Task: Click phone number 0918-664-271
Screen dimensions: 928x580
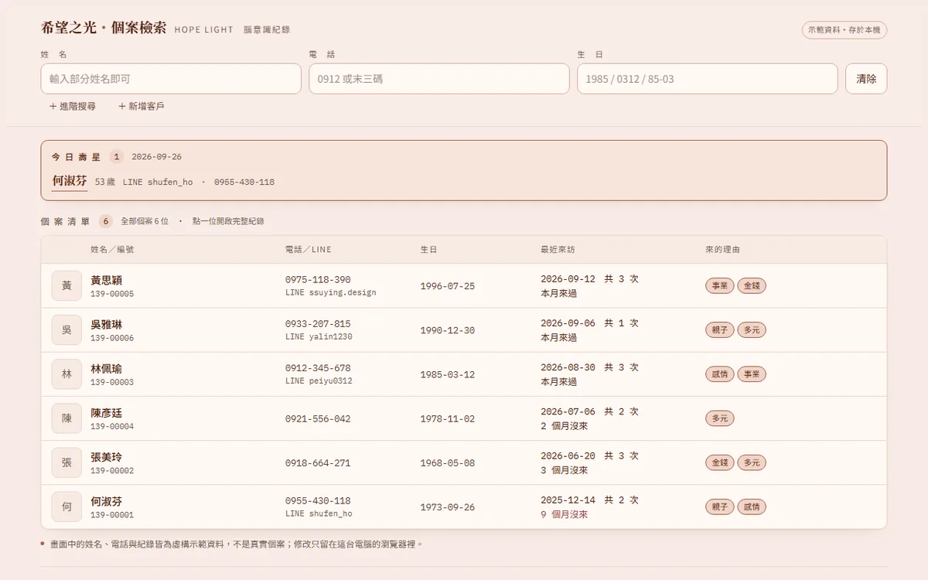Action: pyautogui.click(x=318, y=462)
